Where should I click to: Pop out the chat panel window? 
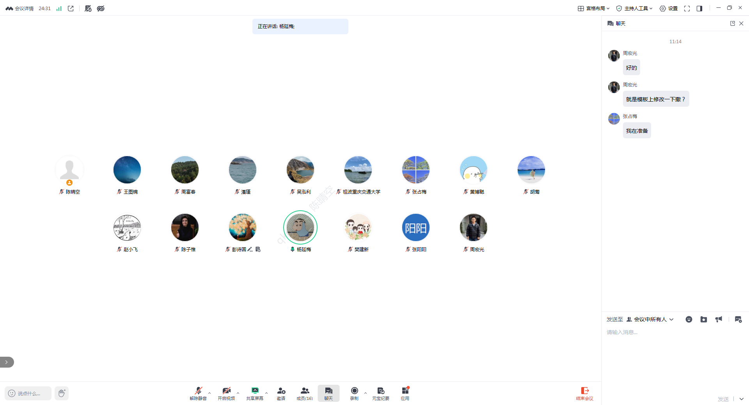point(732,23)
